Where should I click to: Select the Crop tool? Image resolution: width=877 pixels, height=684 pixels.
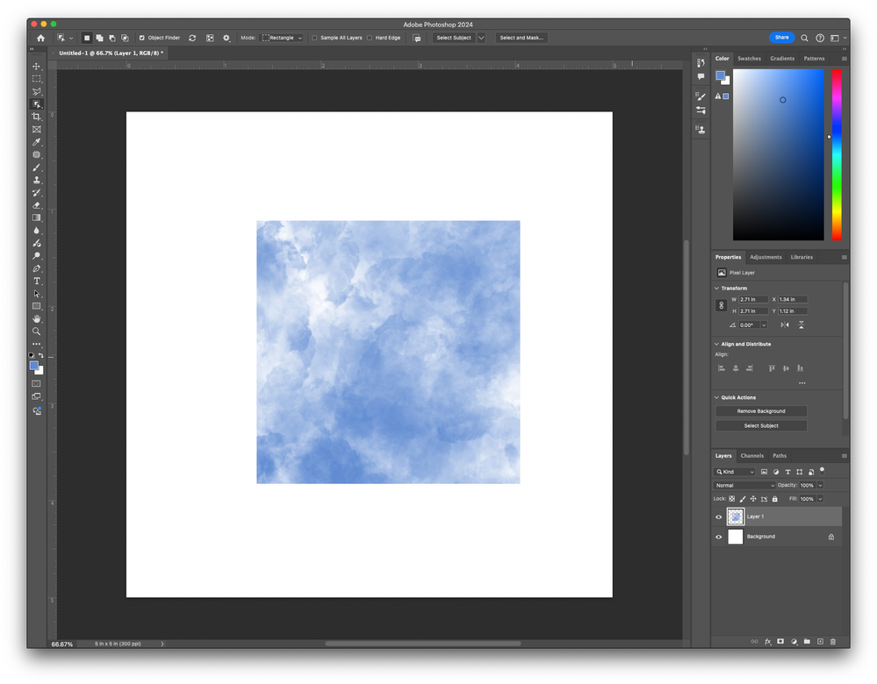pyautogui.click(x=36, y=117)
